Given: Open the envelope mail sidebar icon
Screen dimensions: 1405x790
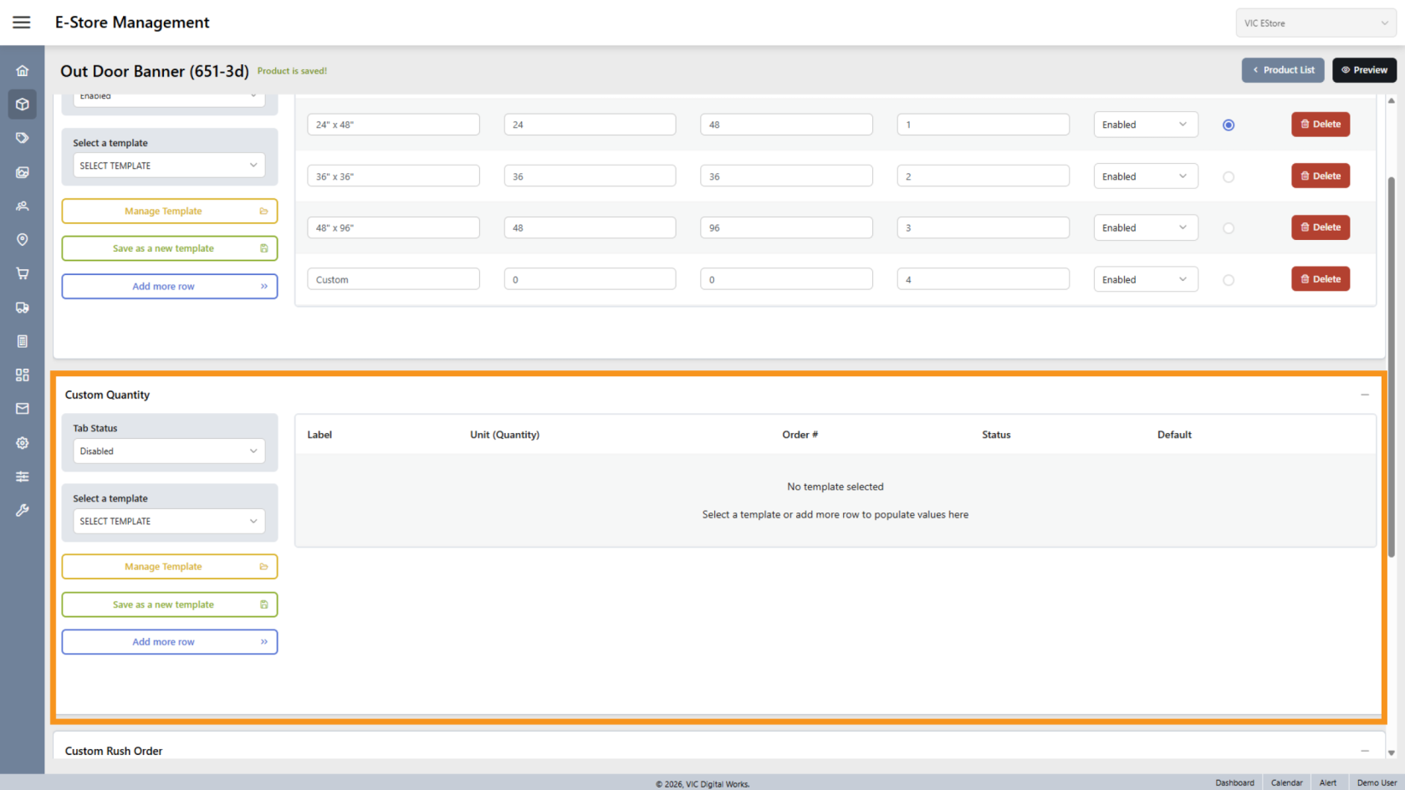Looking at the screenshot, I should click(x=23, y=409).
